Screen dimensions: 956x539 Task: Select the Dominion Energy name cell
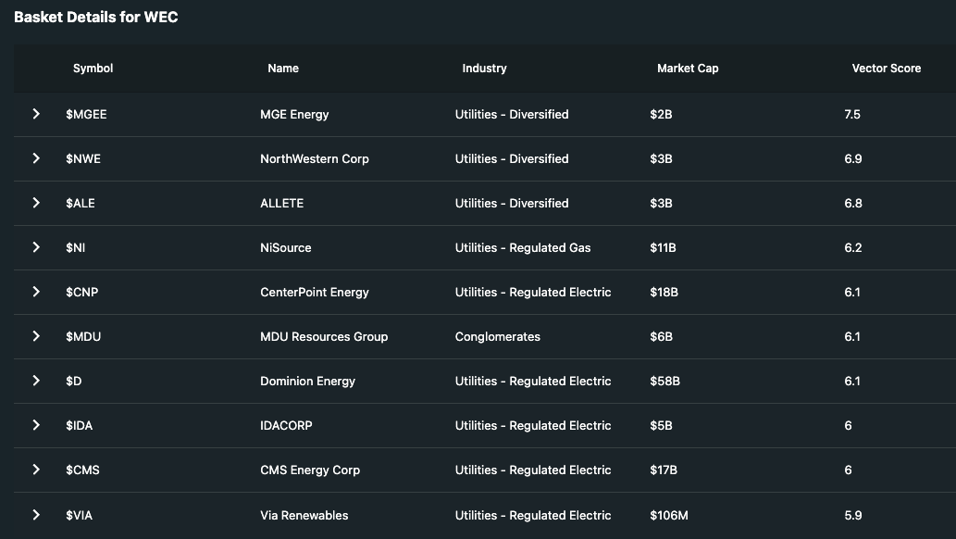[307, 381]
